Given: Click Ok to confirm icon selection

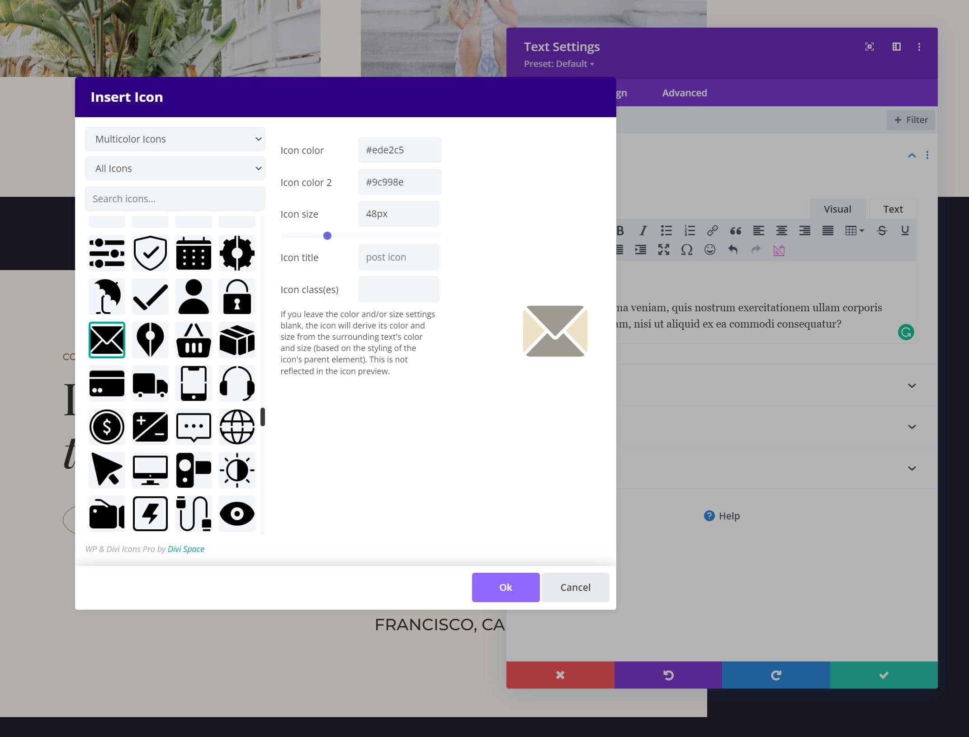Looking at the screenshot, I should (x=506, y=587).
